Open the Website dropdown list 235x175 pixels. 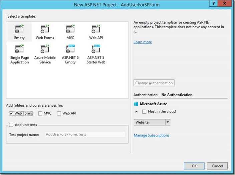pyautogui.click(x=152, y=122)
